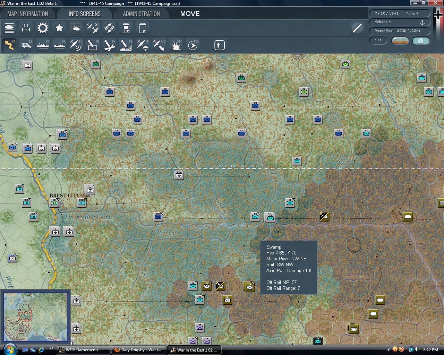This screenshot has width=444, height=355.
Task: Toggle the light blue 0 counter button
Action: pos(421,41)
